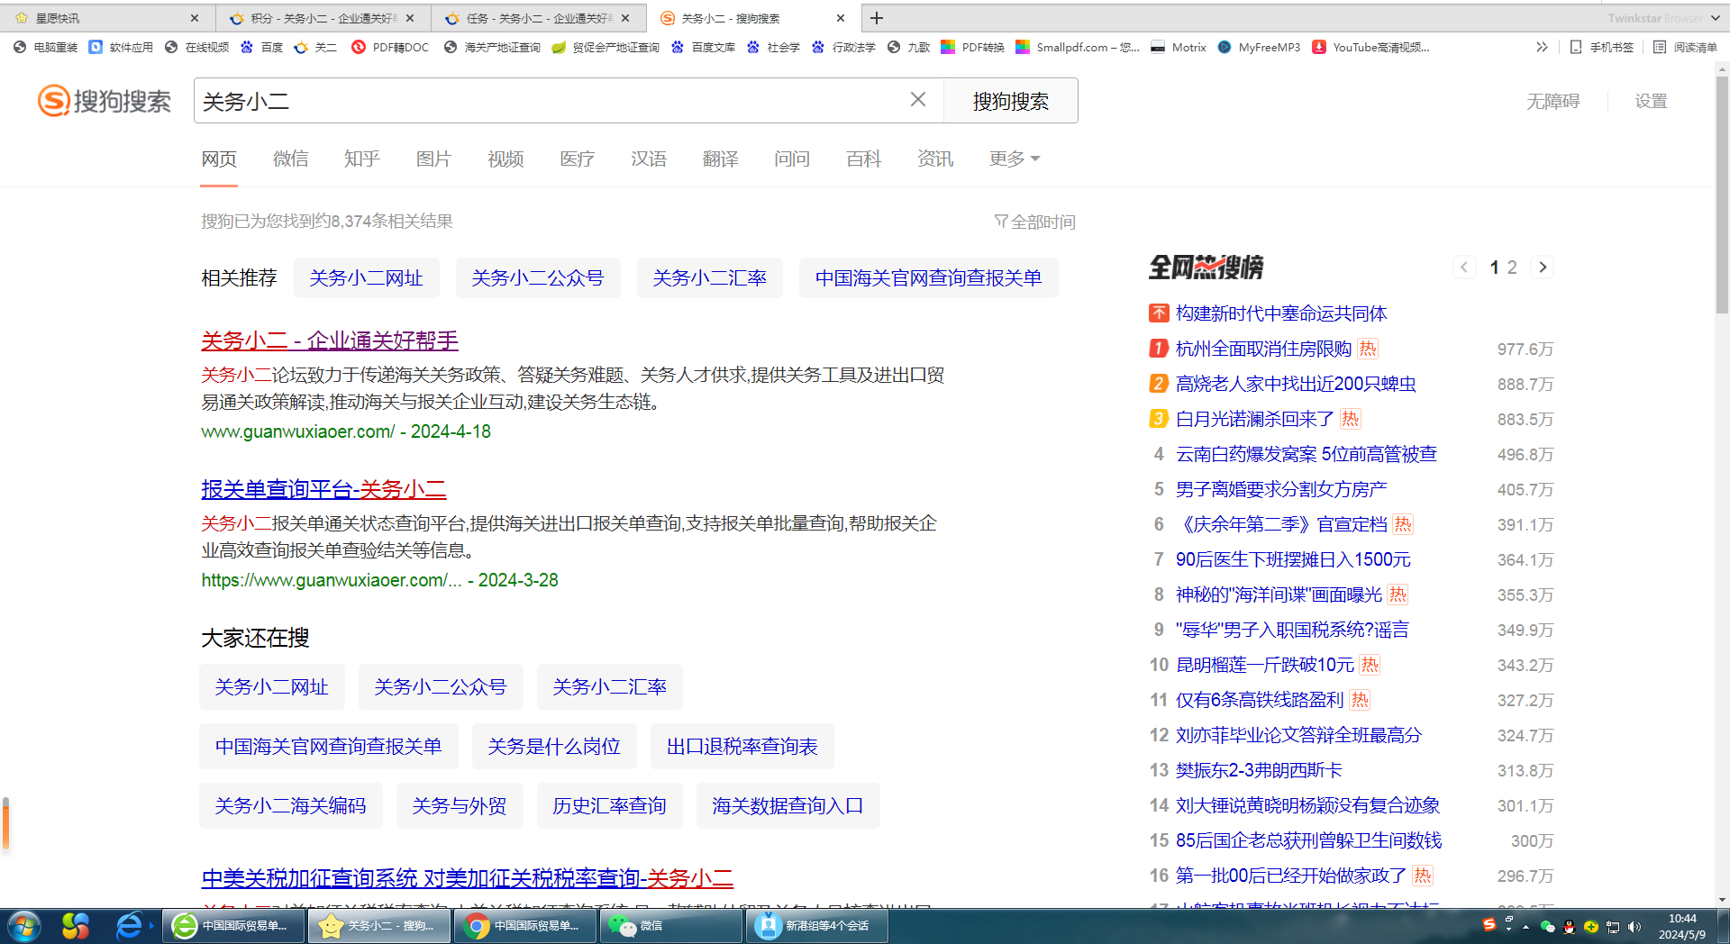
Task: Click the 搜狗搜索 search button
Action: (x=1010, y=101)
